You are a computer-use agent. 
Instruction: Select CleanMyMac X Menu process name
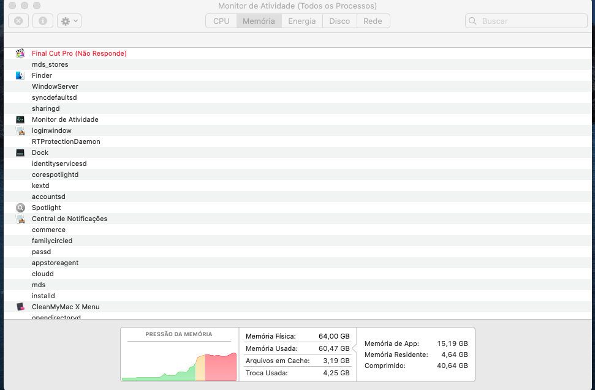66,307
